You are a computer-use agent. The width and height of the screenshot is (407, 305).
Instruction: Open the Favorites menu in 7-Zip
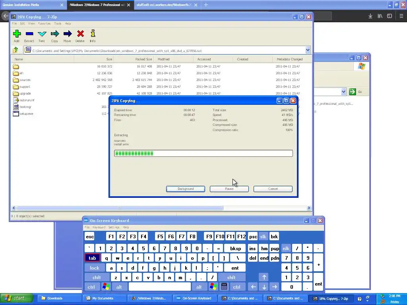[45, 23]
